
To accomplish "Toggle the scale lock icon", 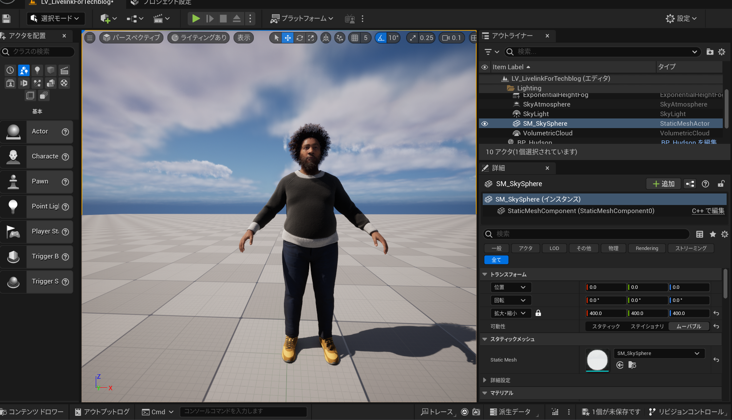I will coord(538,313).
